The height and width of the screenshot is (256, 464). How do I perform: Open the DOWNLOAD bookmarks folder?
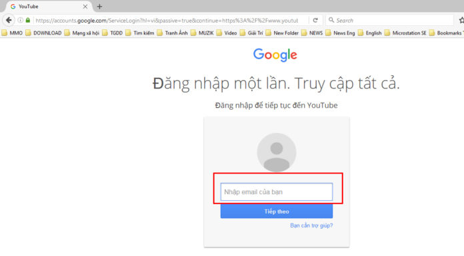click(43, 33)
